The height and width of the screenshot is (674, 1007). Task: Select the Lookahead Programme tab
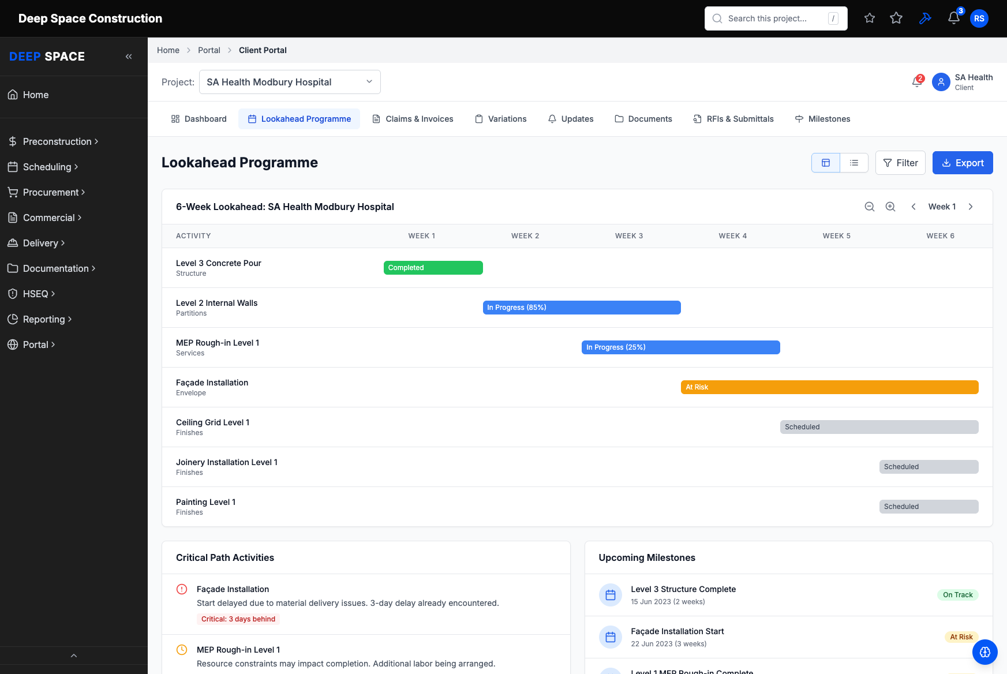click(300, 119)
